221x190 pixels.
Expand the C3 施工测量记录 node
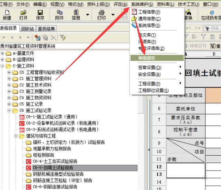pos(9,91)
